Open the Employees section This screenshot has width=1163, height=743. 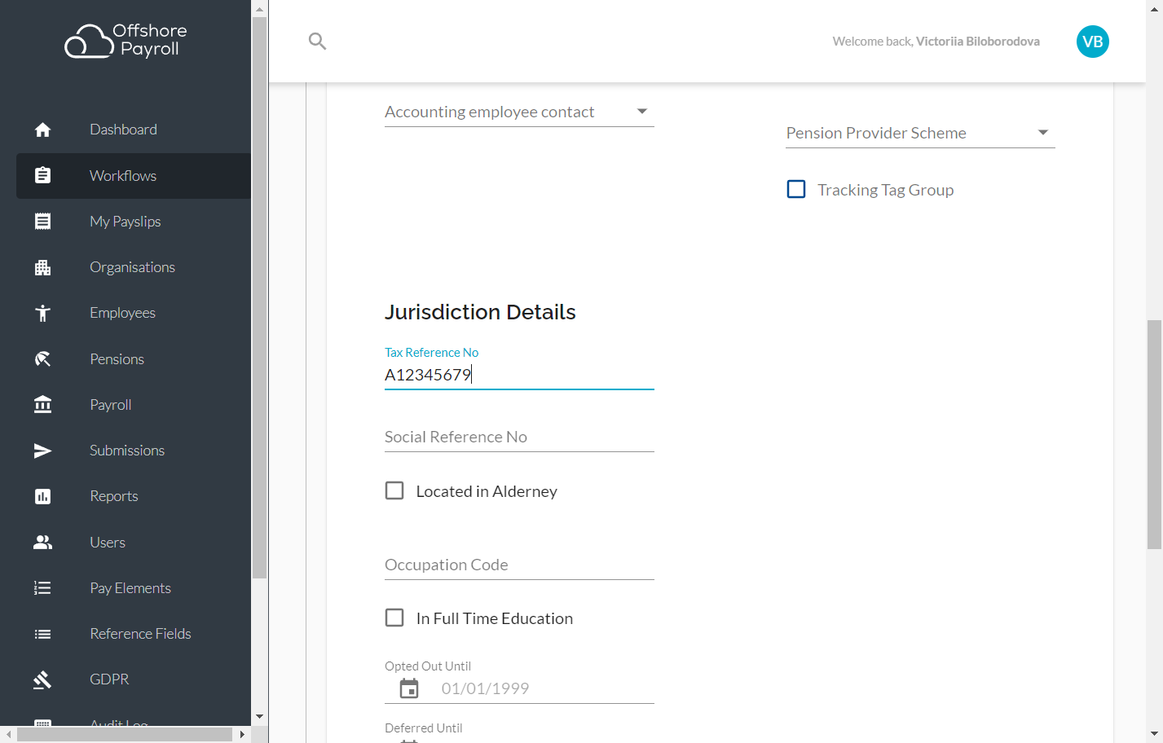134,313
